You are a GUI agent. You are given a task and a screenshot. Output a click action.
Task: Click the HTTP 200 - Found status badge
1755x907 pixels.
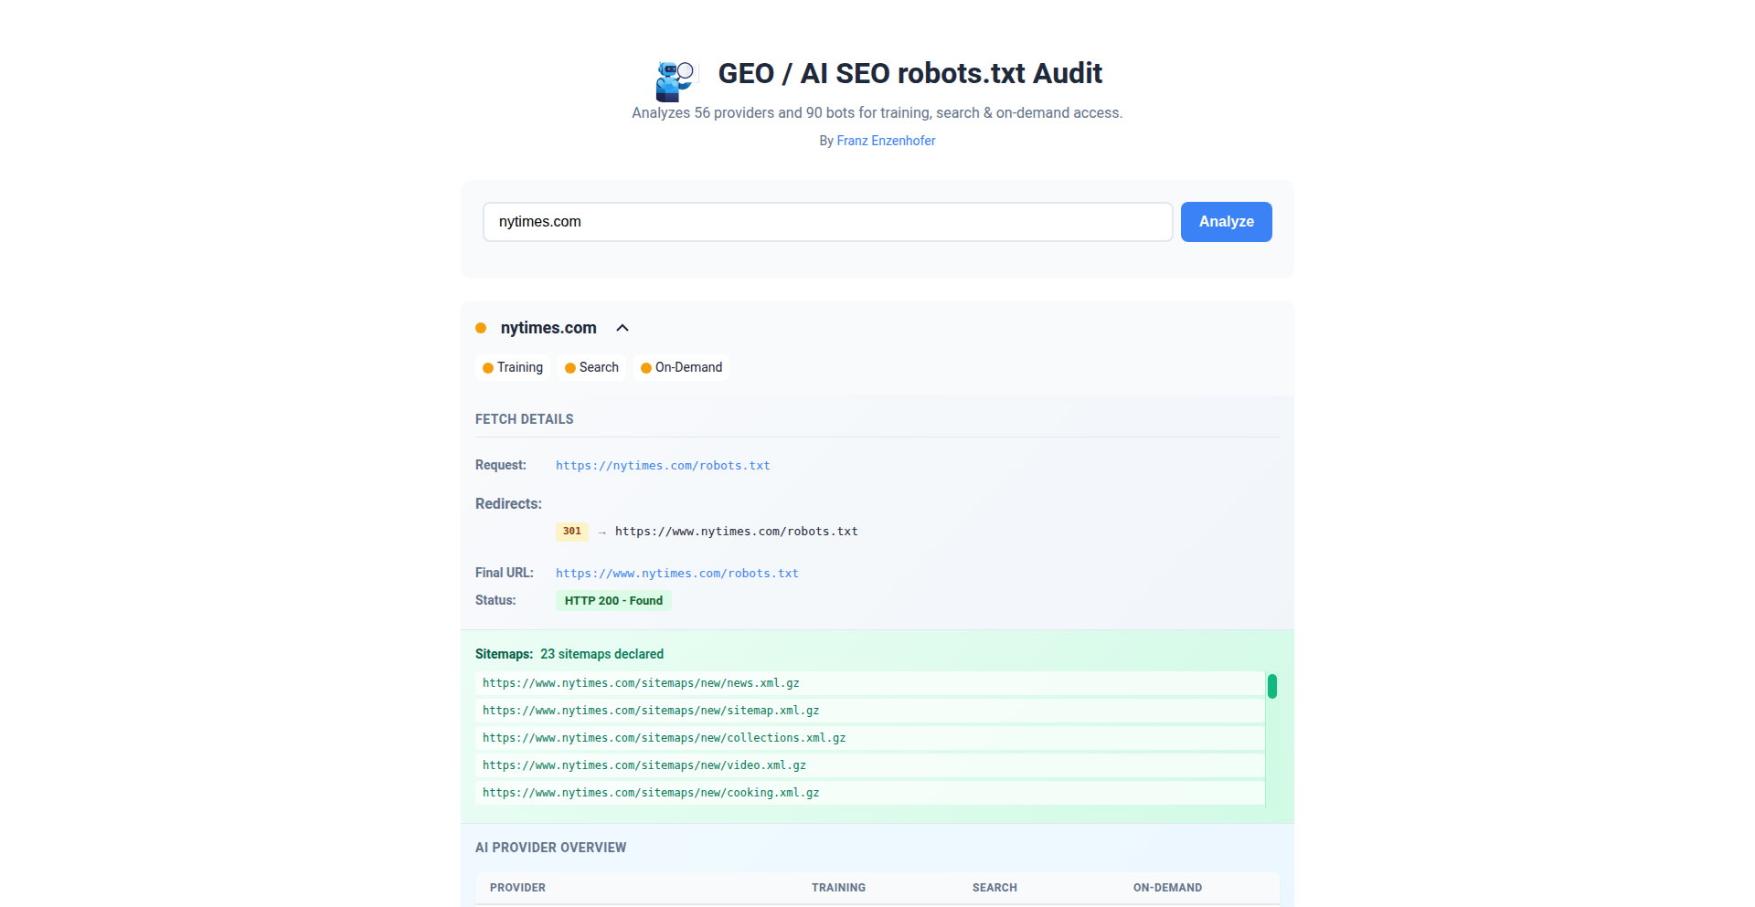[613, 600]
